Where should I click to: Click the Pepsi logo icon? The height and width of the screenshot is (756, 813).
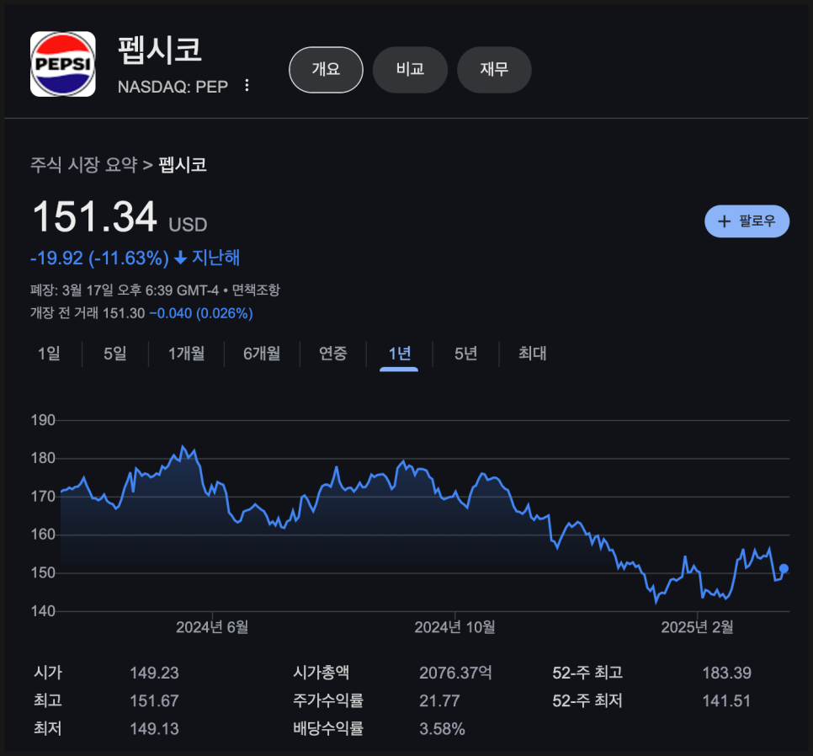click(x=63, y=64)
